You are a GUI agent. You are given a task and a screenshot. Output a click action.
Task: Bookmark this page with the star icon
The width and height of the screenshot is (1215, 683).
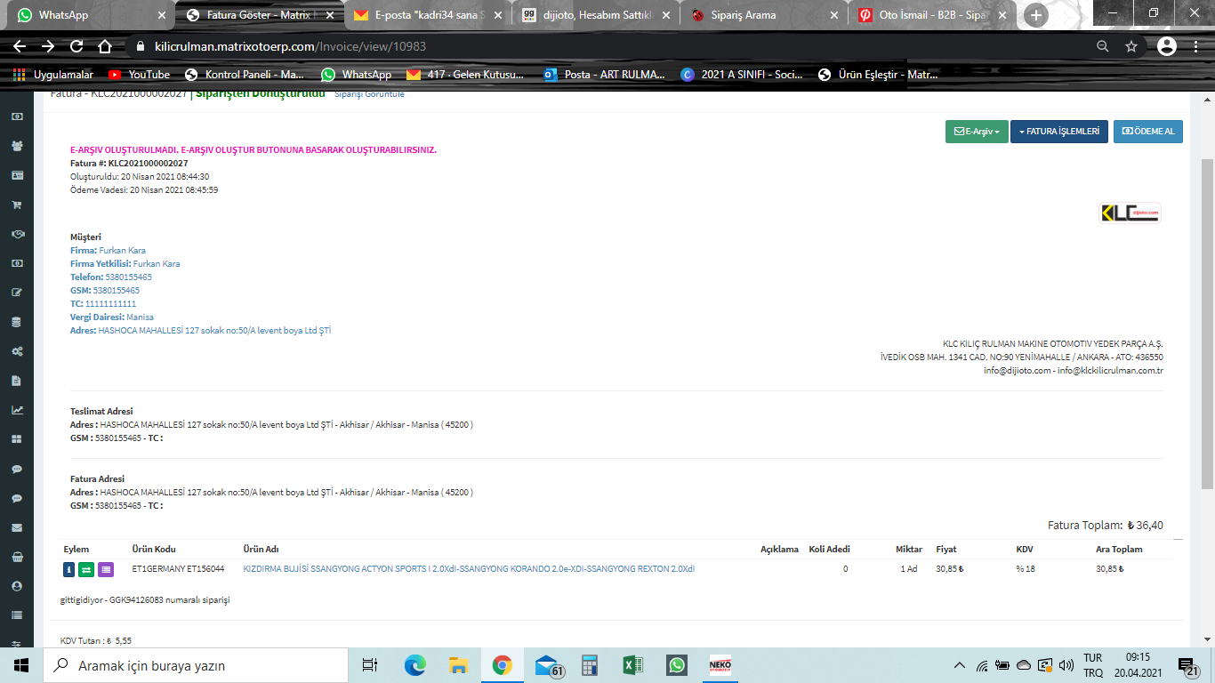[1131, 46]
